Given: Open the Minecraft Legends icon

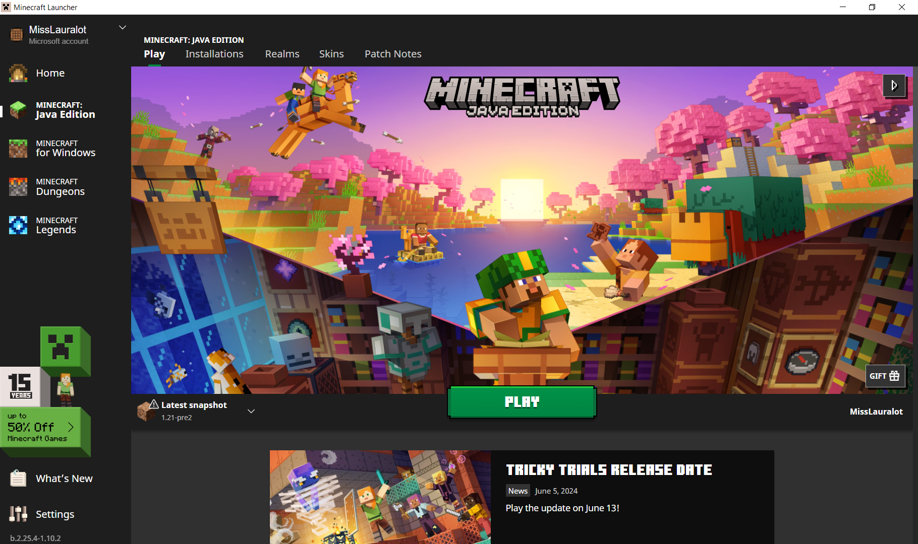Looking at the screenshot, I should click(18, 225).
